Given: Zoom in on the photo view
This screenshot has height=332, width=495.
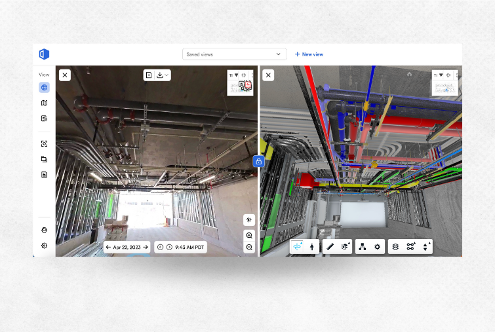Looking at the screenshot, I should pos(249,235).
